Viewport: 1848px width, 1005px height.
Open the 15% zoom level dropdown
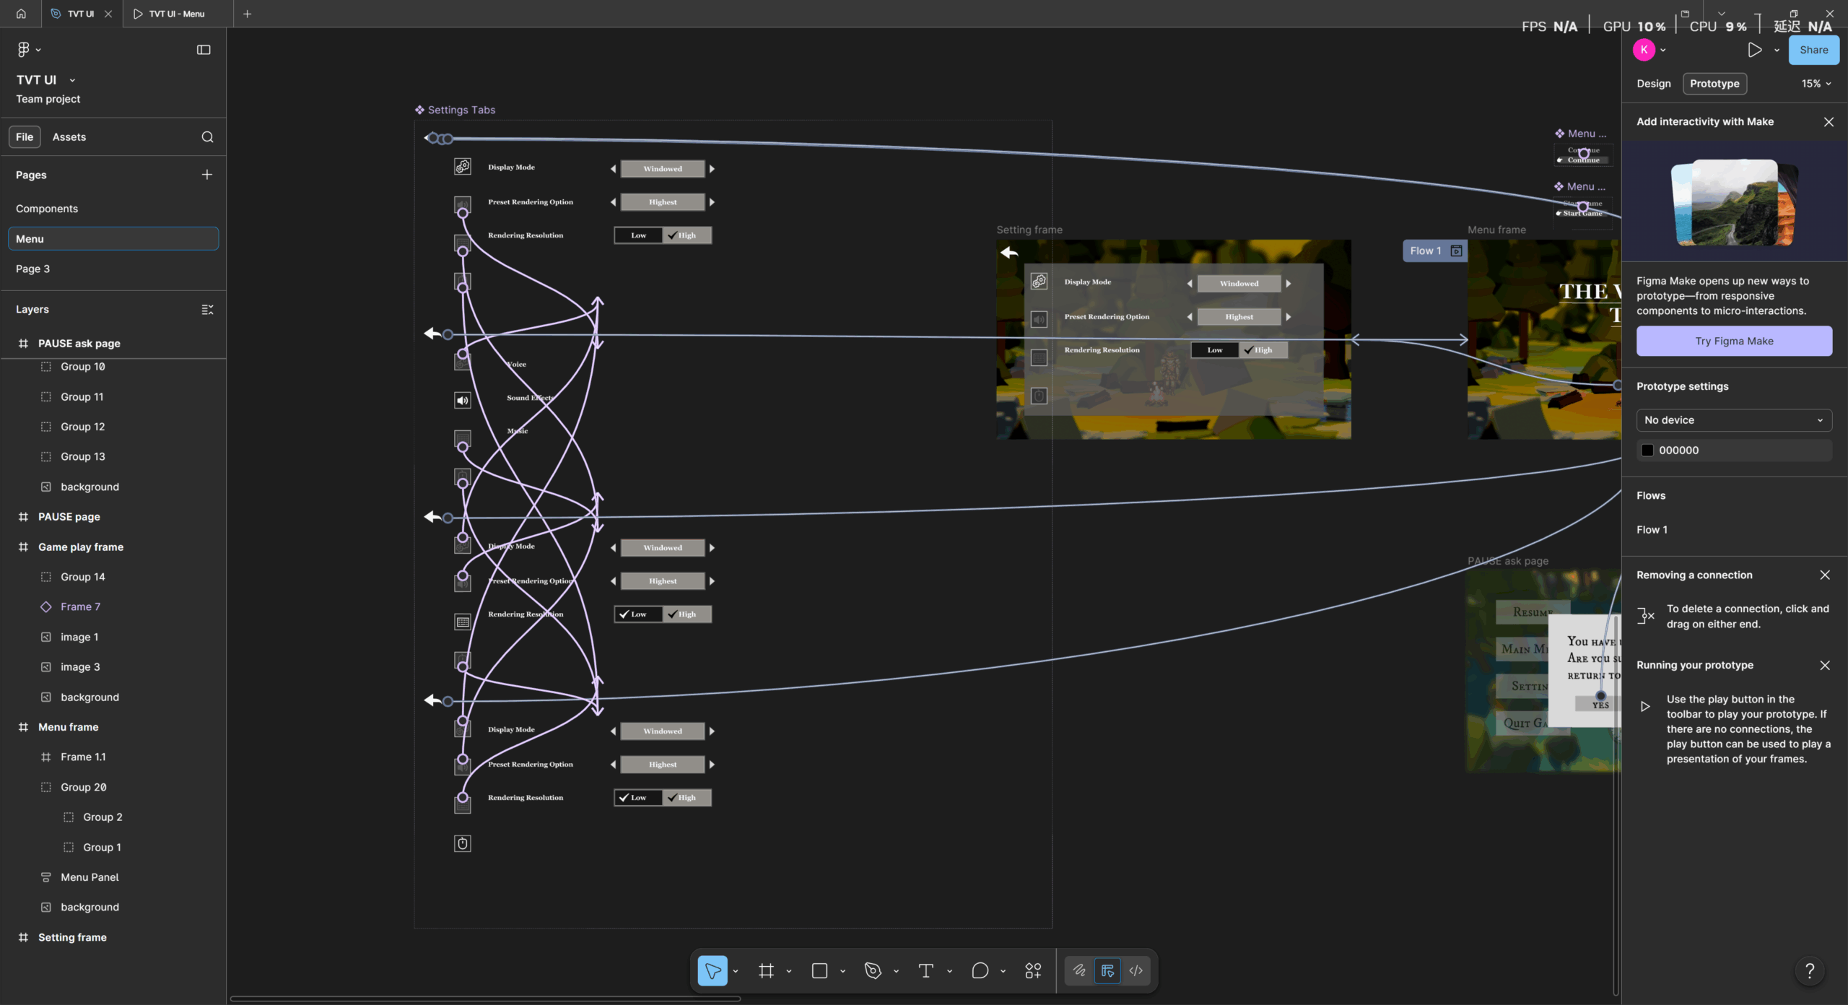tap(1816, 84)
